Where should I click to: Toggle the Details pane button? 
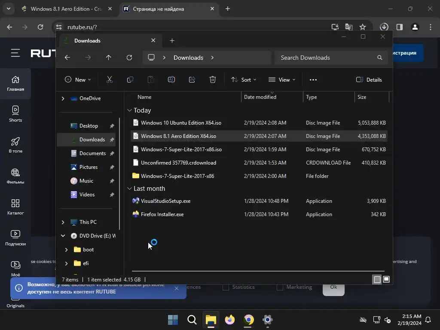click(x=369, y=79)
